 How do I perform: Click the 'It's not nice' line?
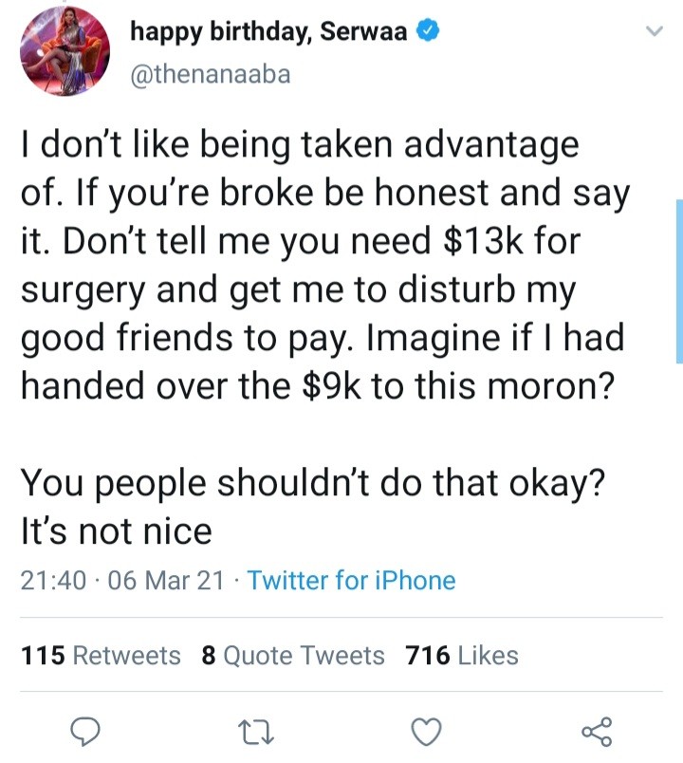117,530
